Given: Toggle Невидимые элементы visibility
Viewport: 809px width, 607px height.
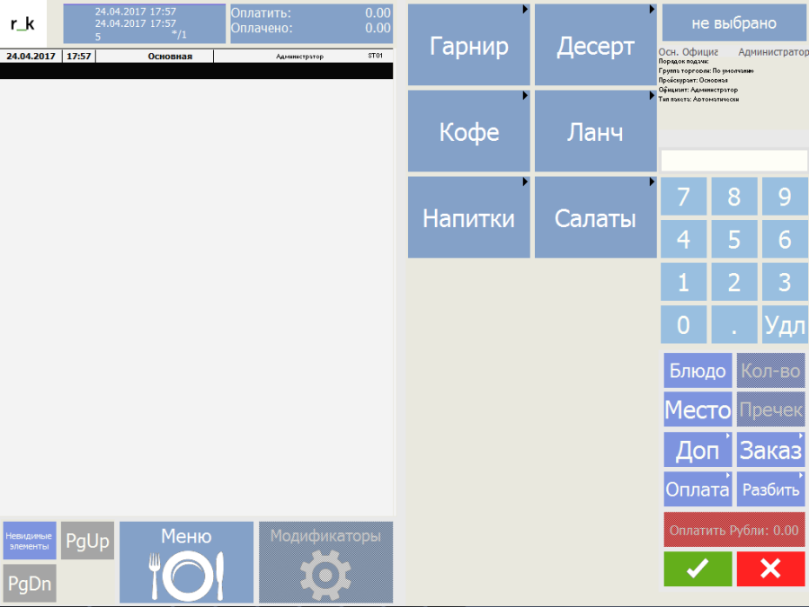Looking at the screenshot, I should coord(30,541).
